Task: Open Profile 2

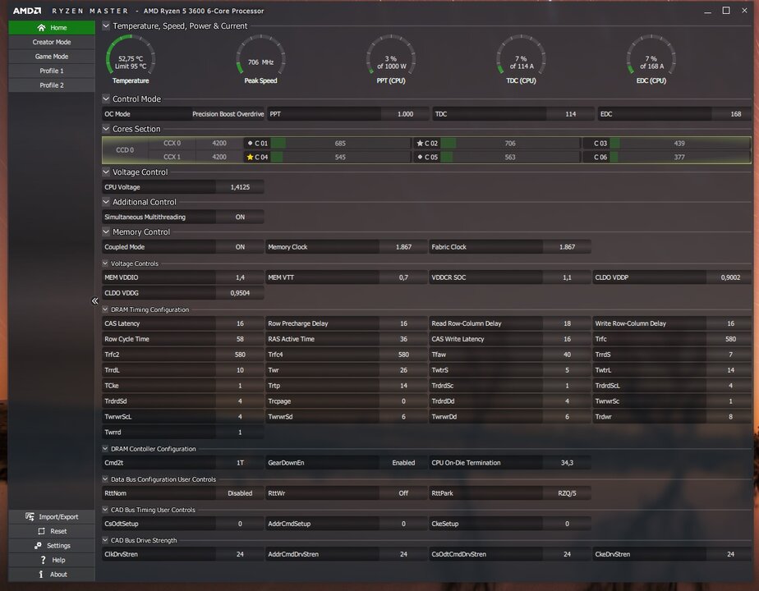Action: point(52,85)
